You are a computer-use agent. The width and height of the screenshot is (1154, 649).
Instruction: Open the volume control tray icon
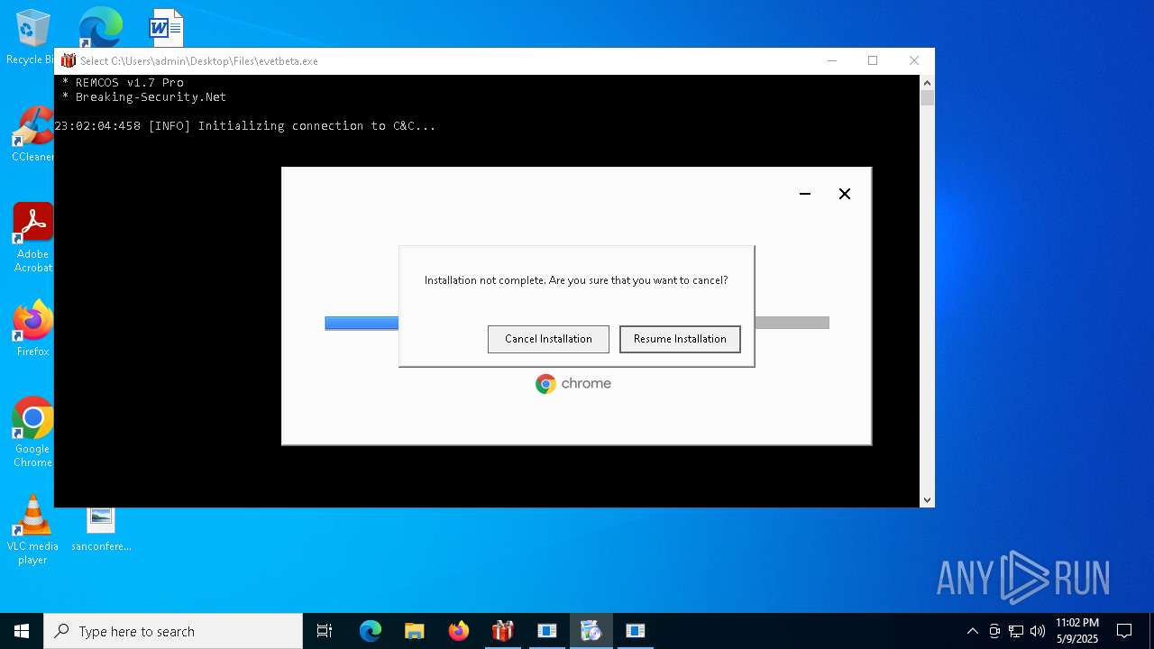(x=1038, y=631)
